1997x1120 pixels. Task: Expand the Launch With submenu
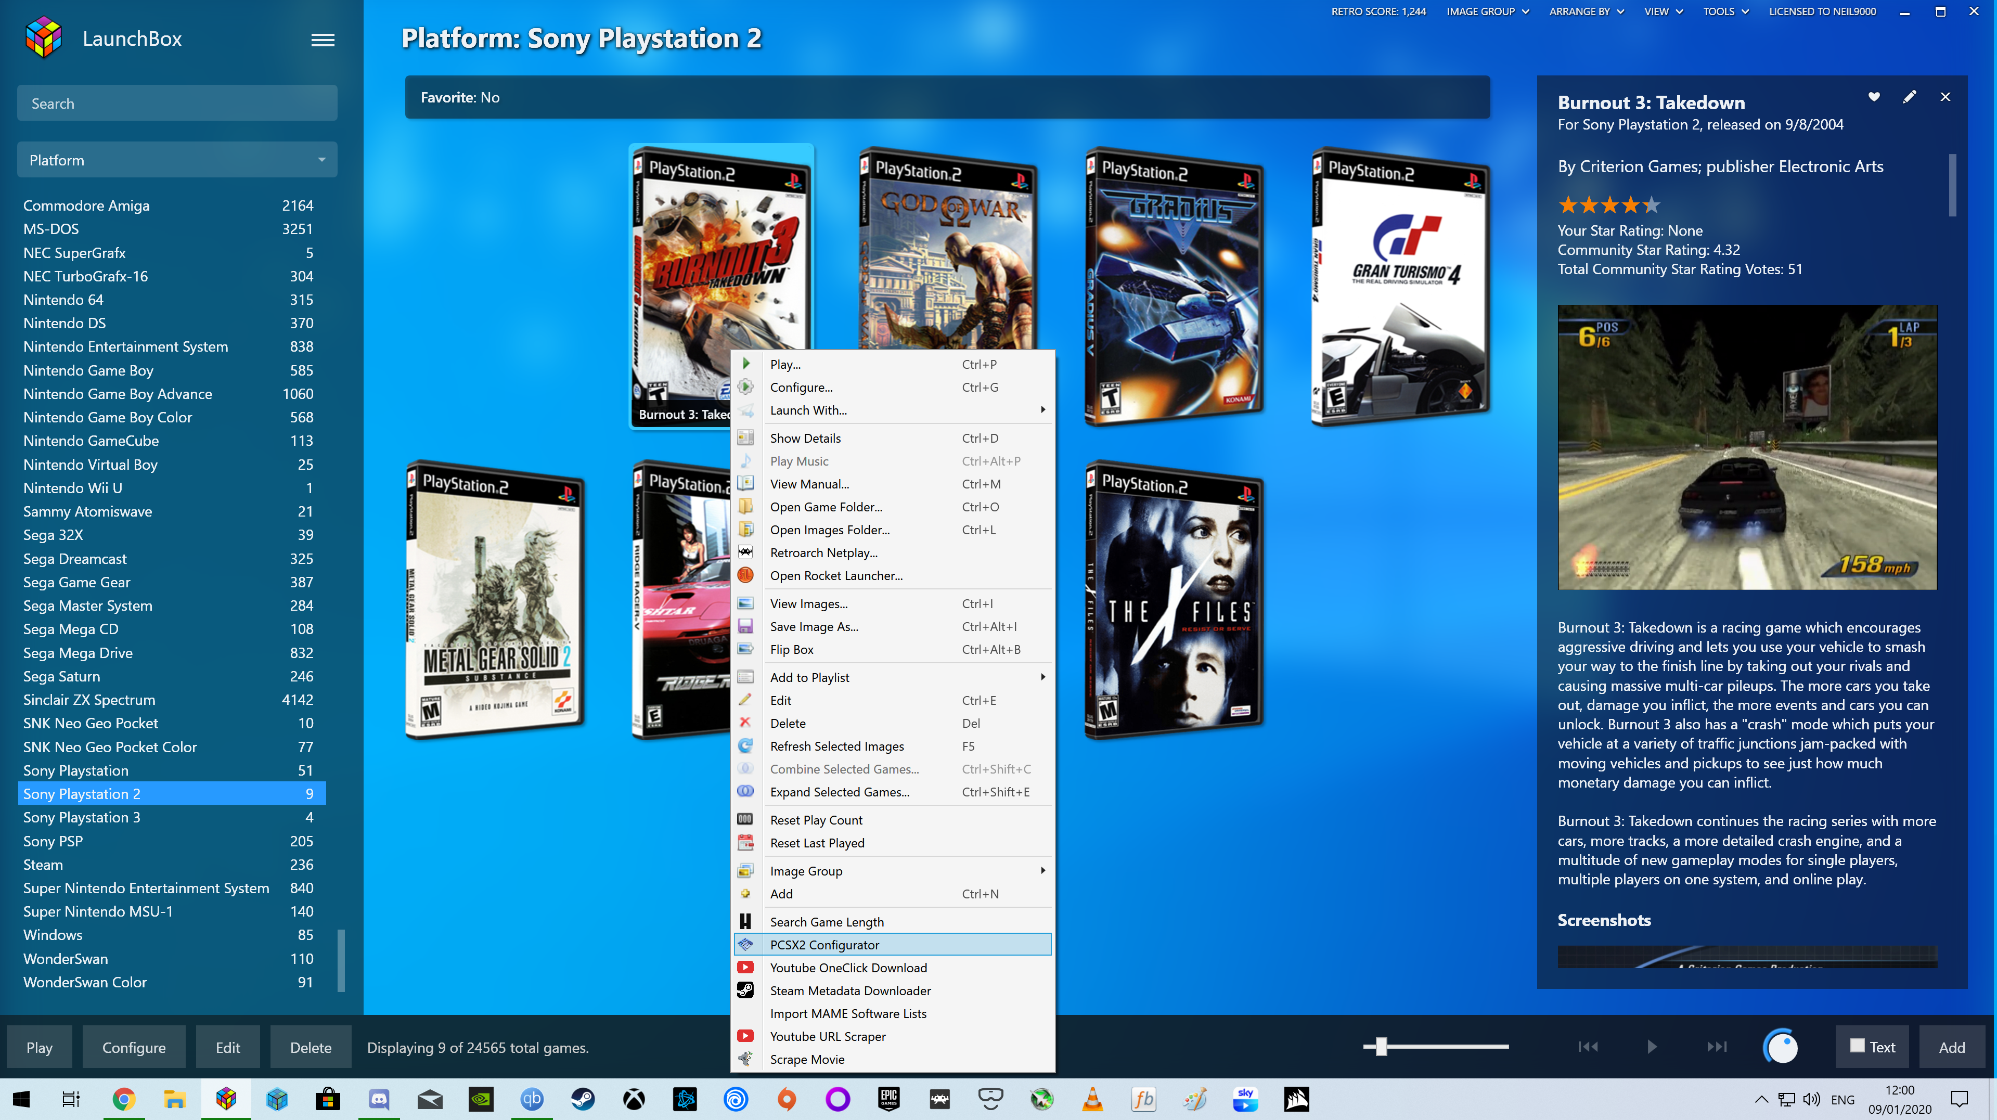[x=892, y=410]
